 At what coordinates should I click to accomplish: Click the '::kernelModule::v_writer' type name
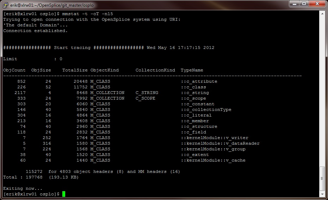click(215, 138)
